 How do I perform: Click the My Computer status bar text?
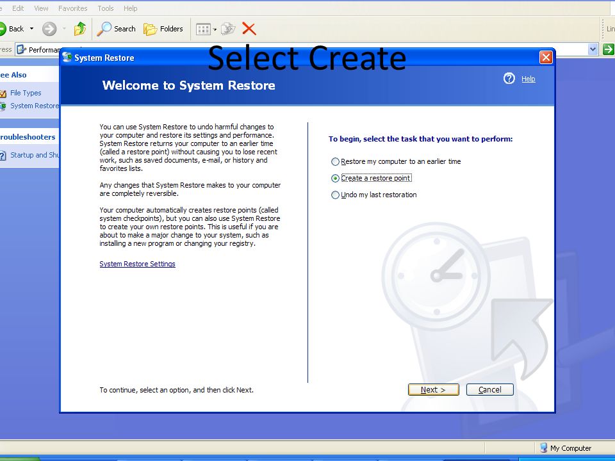point(571,448)
